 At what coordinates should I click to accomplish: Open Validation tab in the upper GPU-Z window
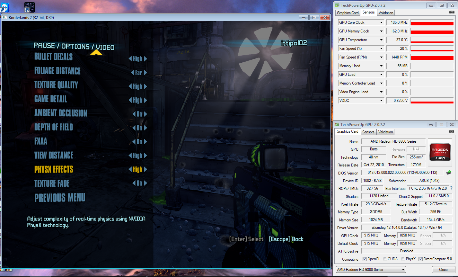(x=386, y=13)
